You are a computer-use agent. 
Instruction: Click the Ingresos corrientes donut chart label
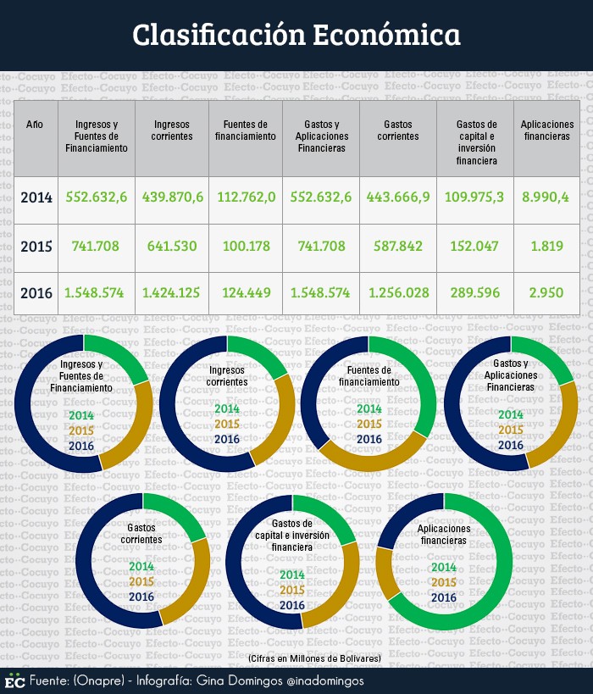click(227, 375)
